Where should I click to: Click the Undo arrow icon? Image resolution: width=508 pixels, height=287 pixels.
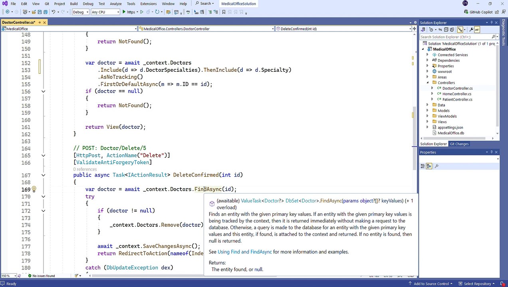(53, 12)
